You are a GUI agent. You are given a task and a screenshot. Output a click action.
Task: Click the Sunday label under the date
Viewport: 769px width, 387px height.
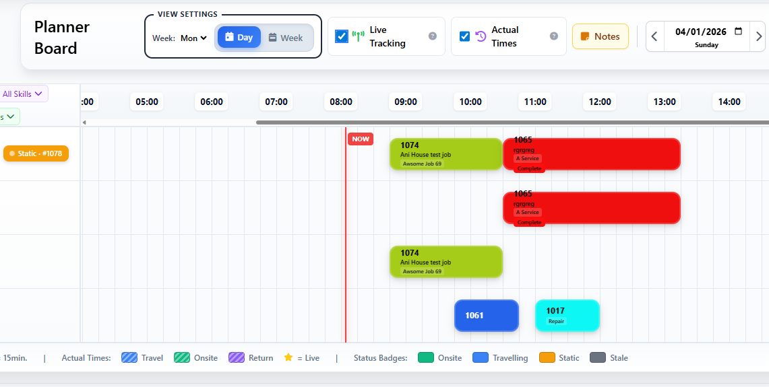point(707,44)
